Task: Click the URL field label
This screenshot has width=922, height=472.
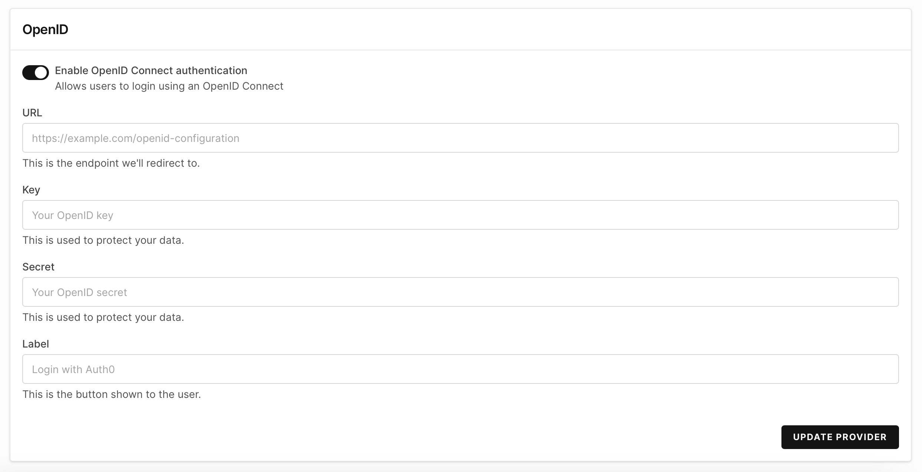Action: (x=32, y=113)
